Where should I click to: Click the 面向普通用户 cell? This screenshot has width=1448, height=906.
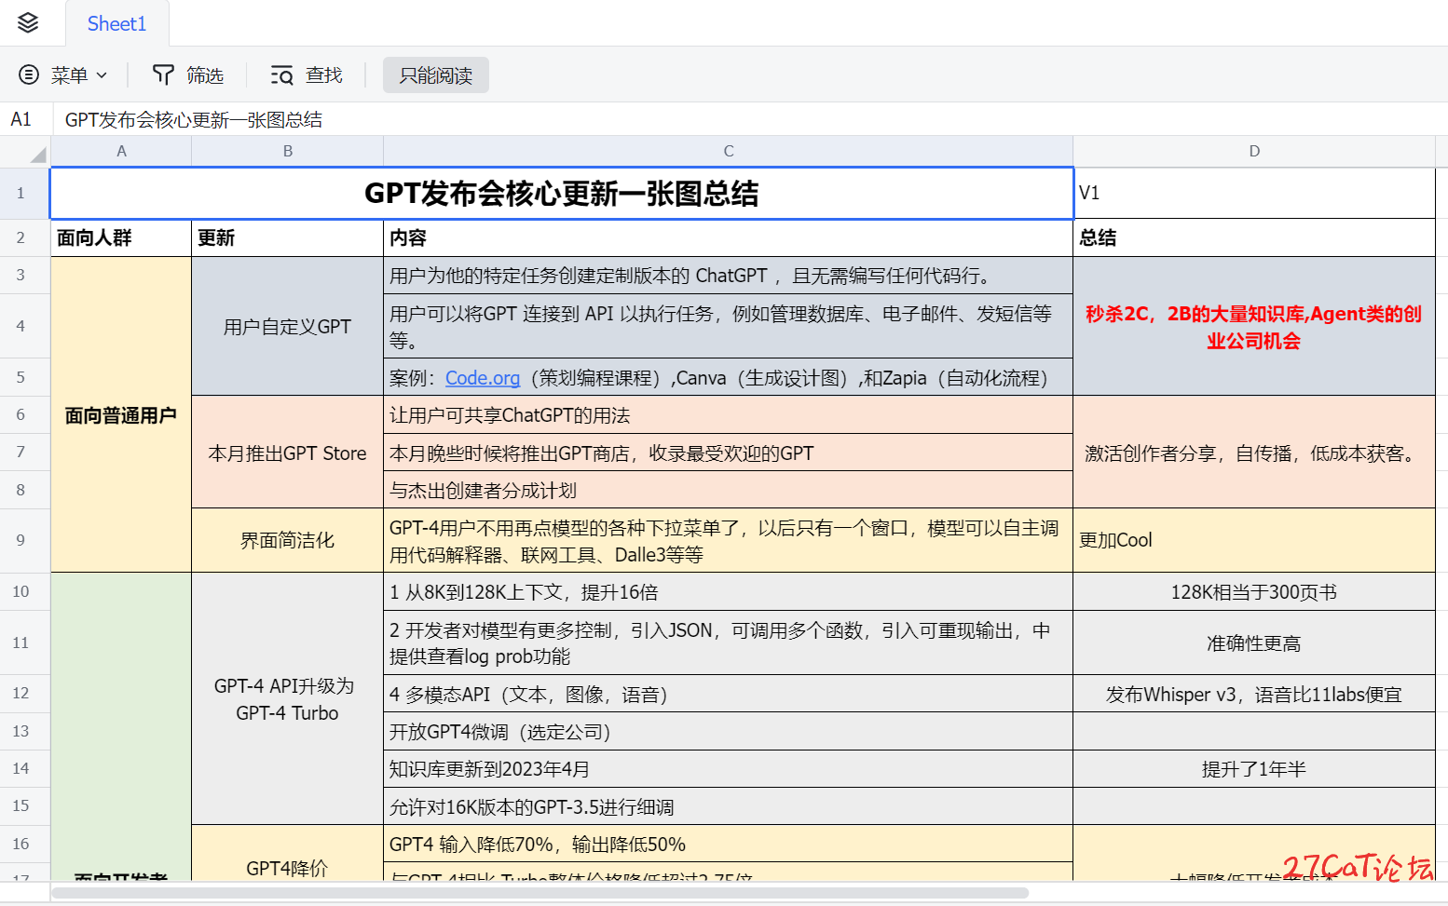(121, 415)
